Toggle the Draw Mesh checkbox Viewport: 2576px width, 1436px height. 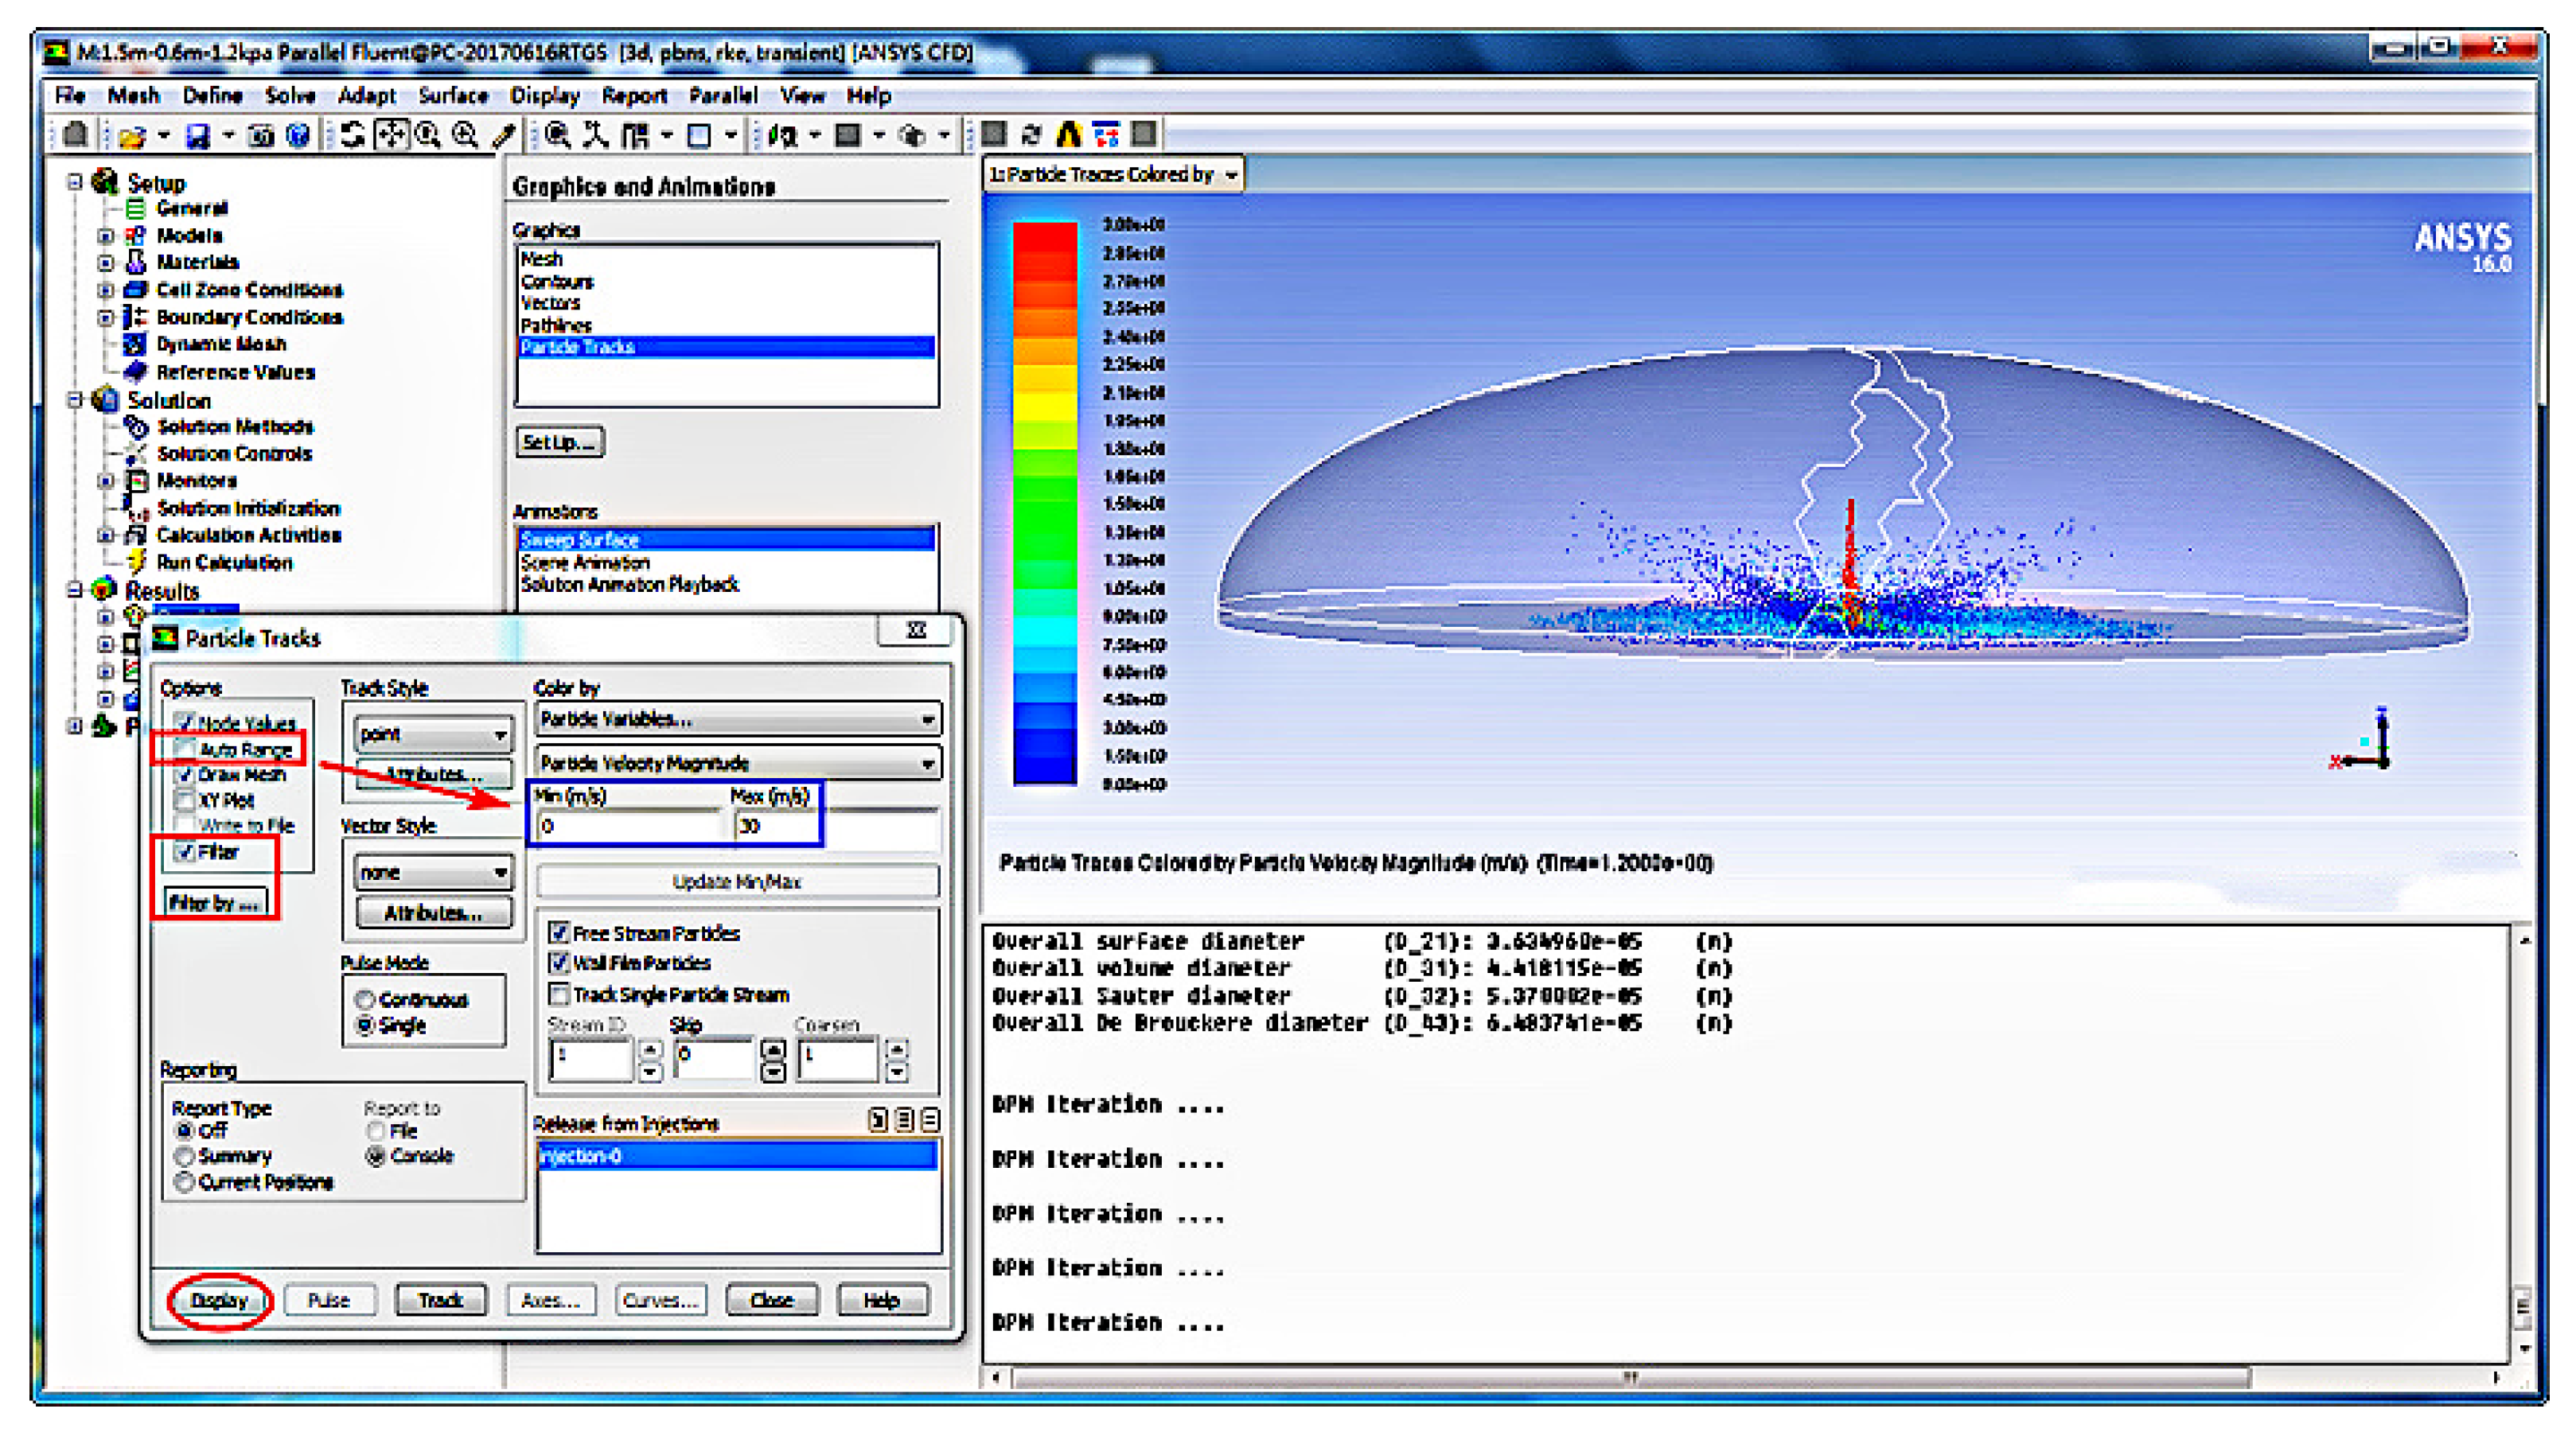pyautogui.click(x=185, y=774)
